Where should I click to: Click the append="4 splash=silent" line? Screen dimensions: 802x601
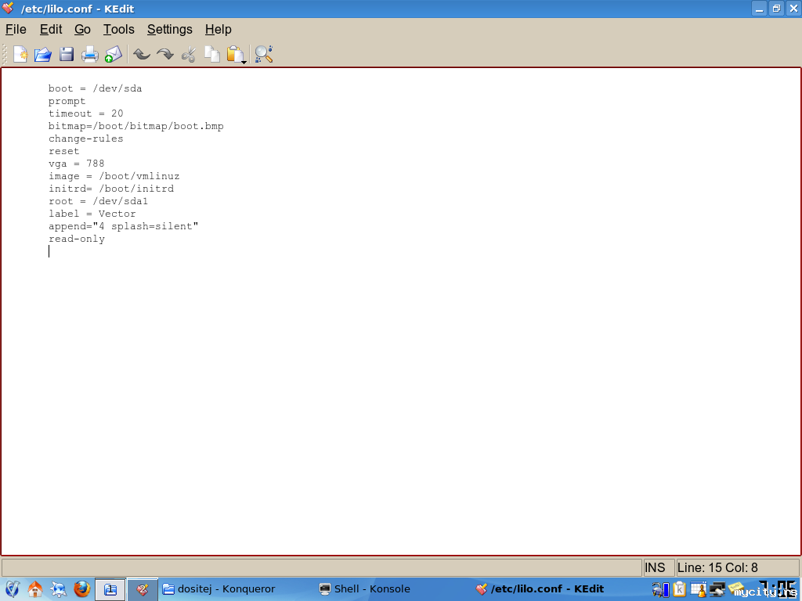pos(123,226)
